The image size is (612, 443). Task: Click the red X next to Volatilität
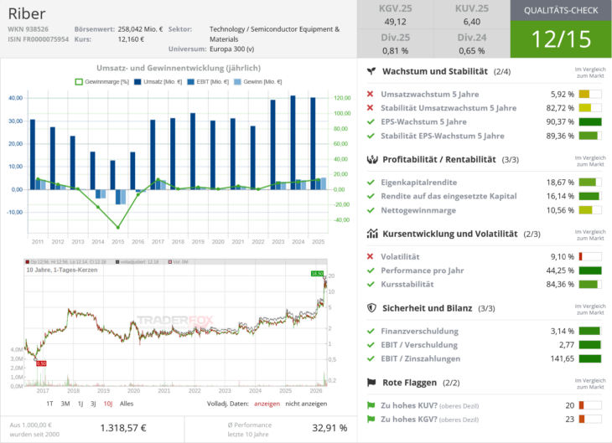pyautogui.click(x=371, y=256)
